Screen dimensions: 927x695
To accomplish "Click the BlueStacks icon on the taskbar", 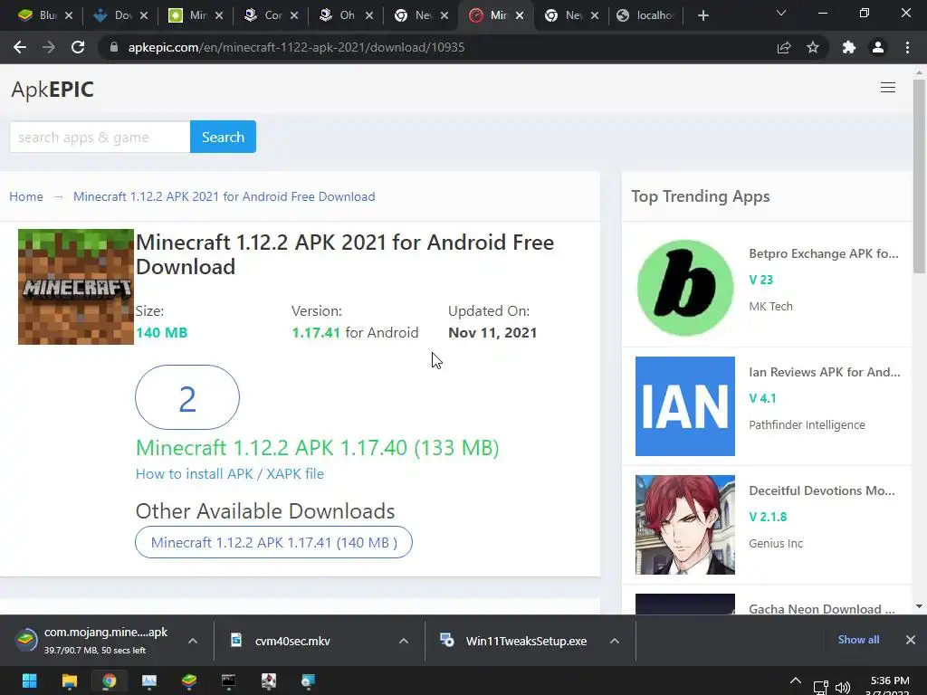I will (188, 681).
